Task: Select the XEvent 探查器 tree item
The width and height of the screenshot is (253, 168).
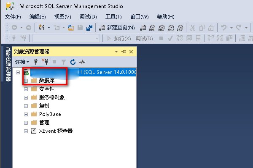Action: (x=56, y=131)
